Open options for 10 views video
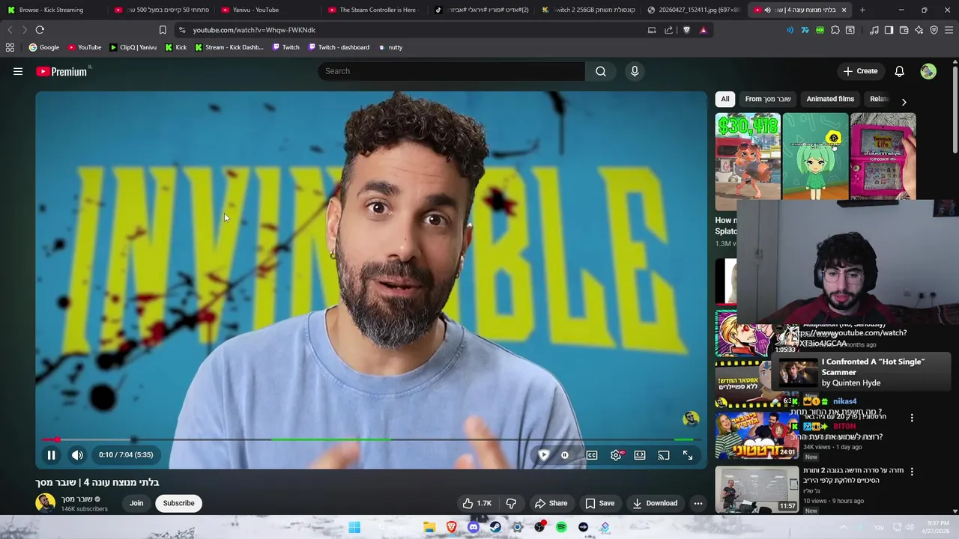This screenshot has height=539, width=959. coord(912,472)
